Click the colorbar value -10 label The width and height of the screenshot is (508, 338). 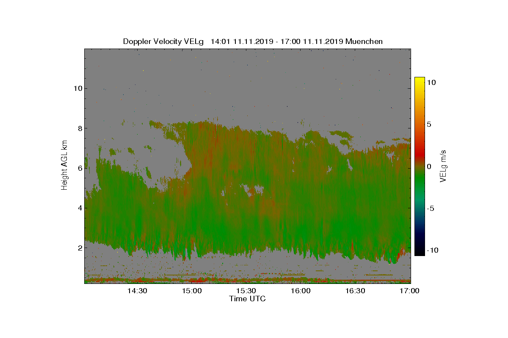point(432,250)
